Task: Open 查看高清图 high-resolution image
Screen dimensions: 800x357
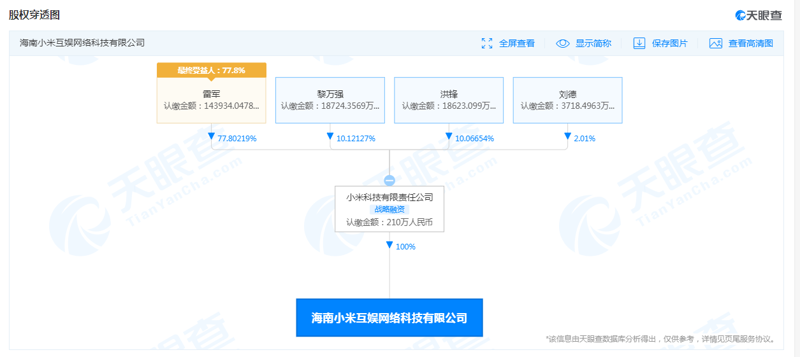Action: pyautogui.click(x=751, y=43)
